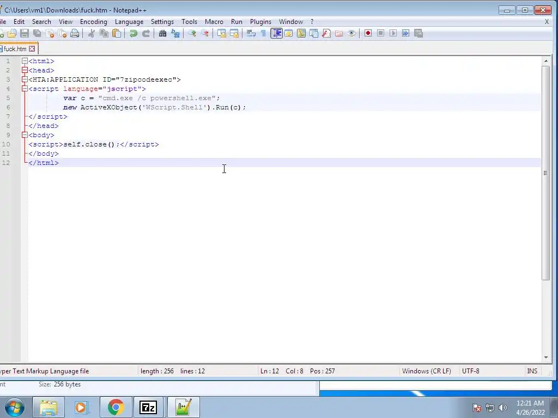The width and height of the screenshot is (558, 418).
Task: Paste from clipboard using the toolbar icon
Action: (x=117, y=33)
